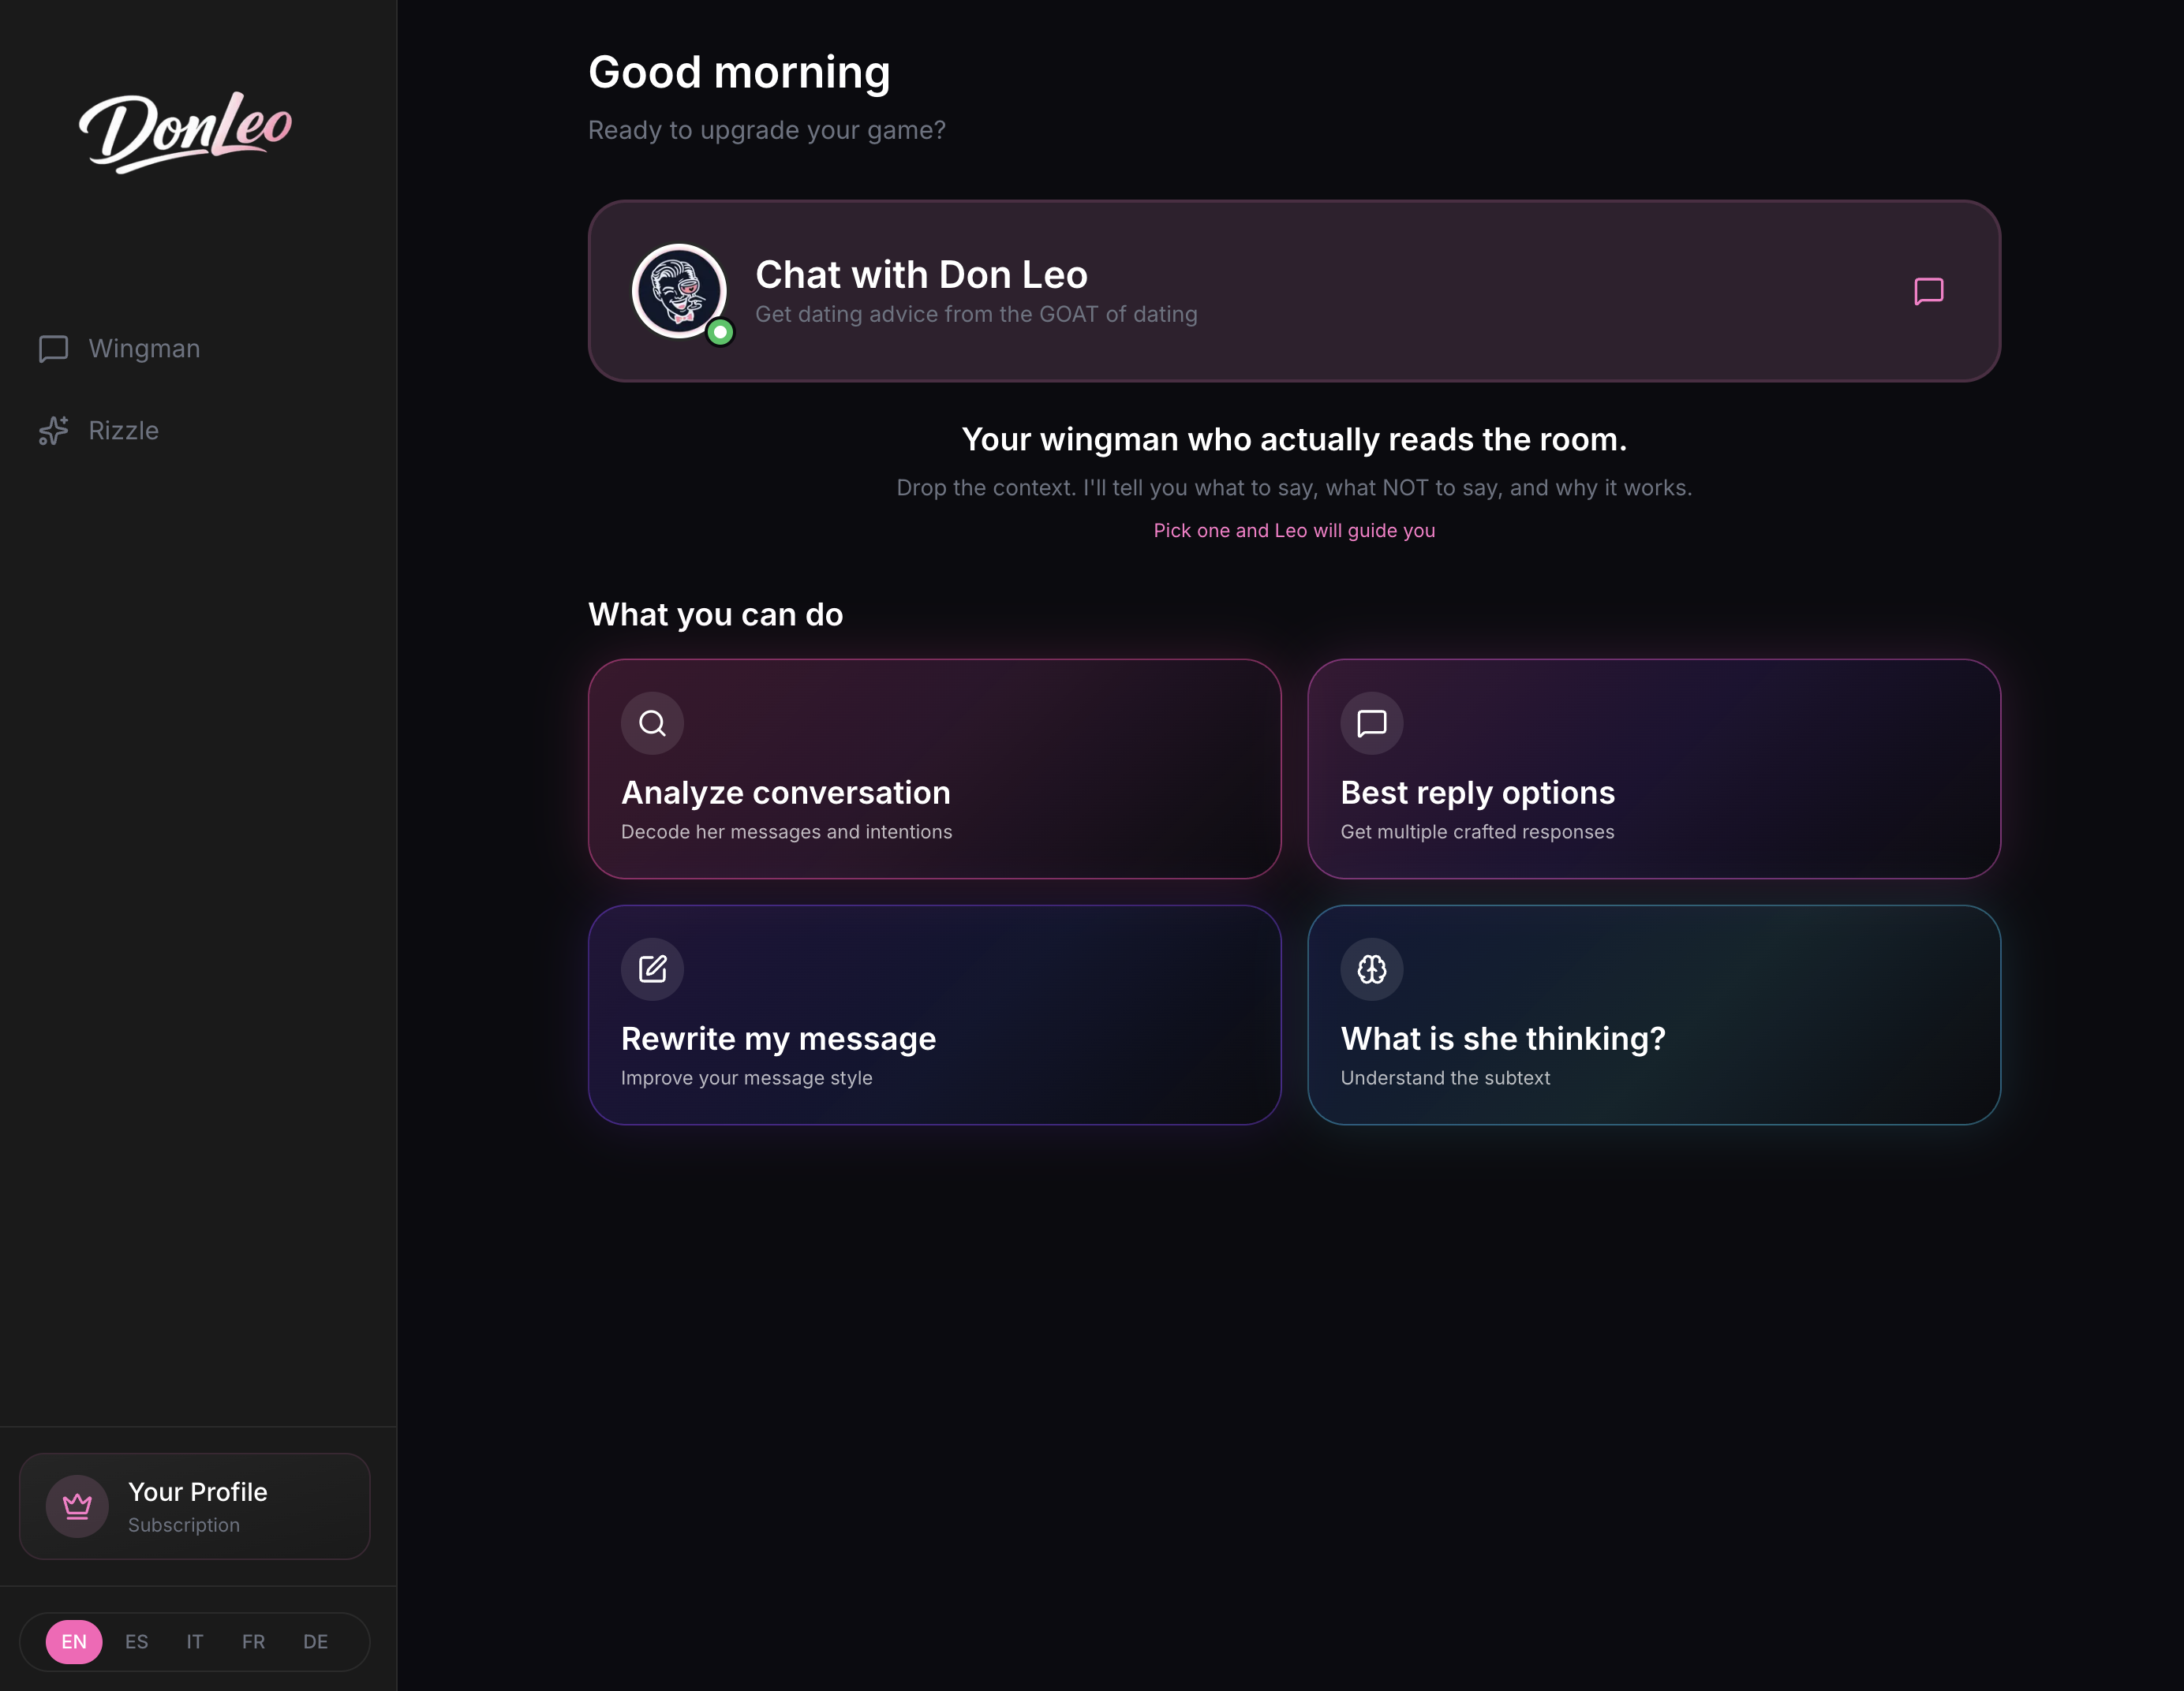The width and height of the screenshot is (2184, 1691).
Task: Open Your Profile subscription settings
Action: tap(194, 1505)
